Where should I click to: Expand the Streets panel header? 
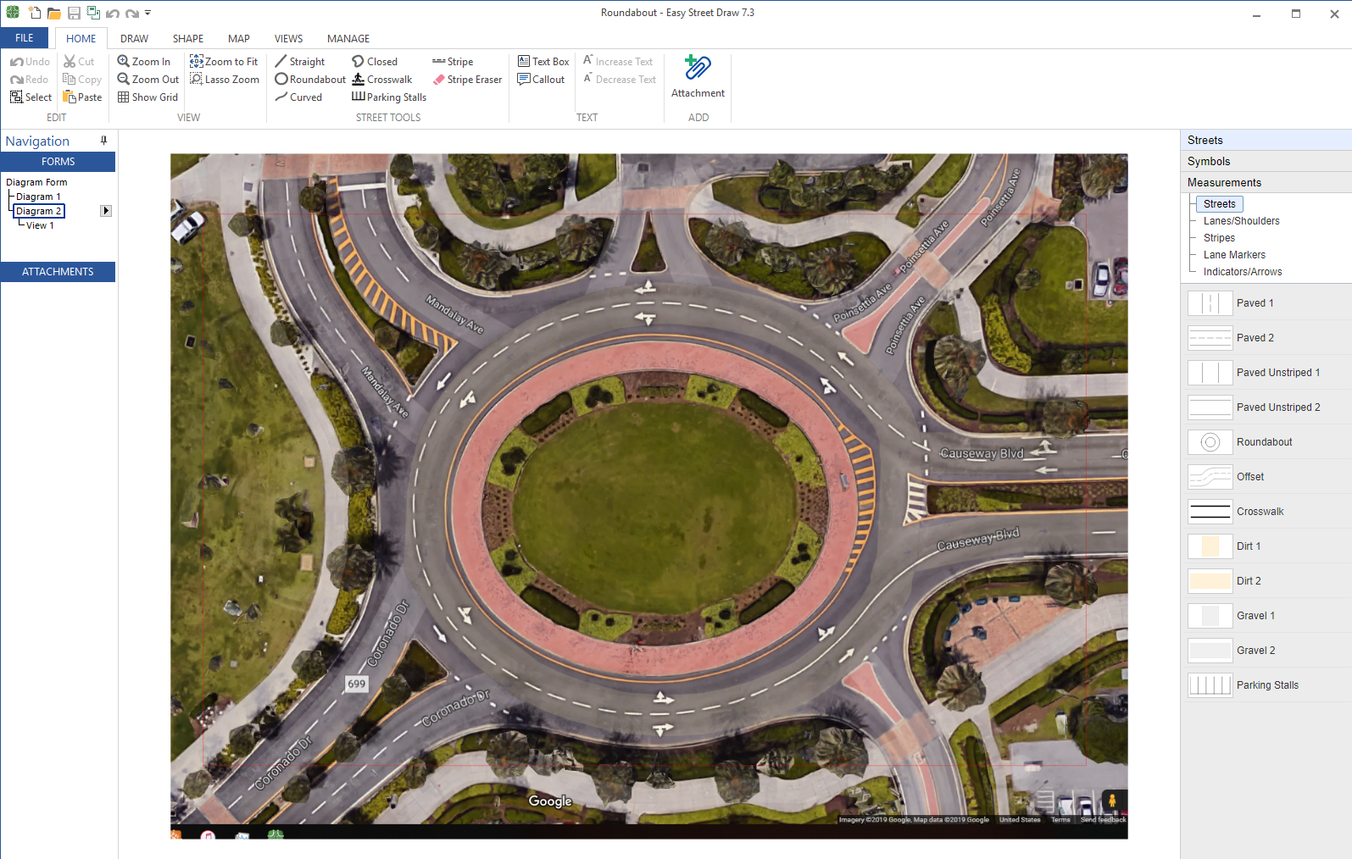pos(1266,141)
